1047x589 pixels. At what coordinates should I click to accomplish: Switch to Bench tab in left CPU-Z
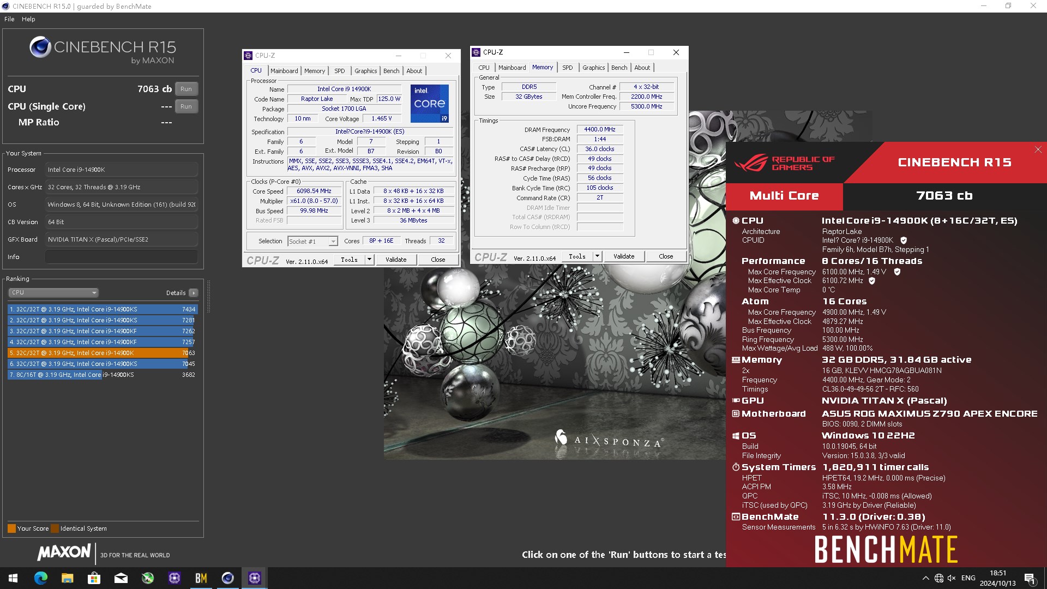click(x=391, y=71)
